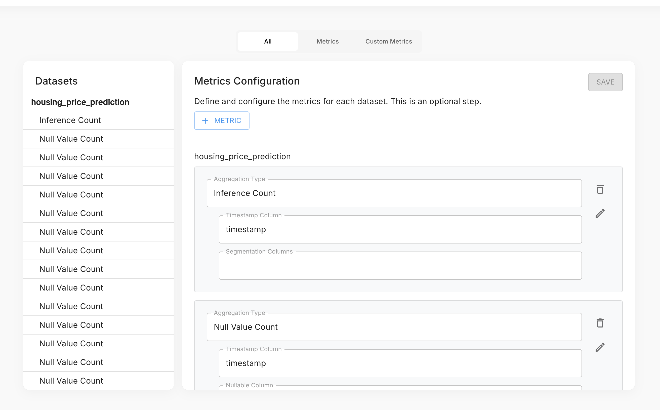Click Timestamp Column field in Null Value Count card
Viewport: 660px width, 410px height.
point(400,363)
